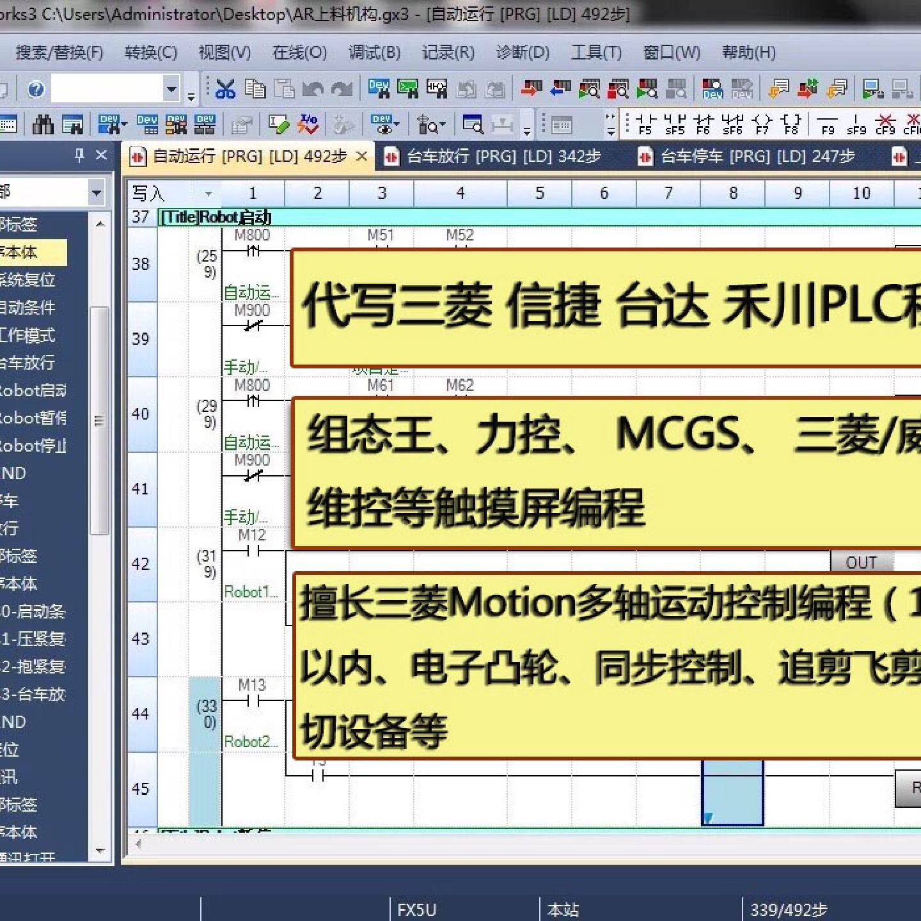Open Find Instruction tool icon

pyautogui.click(x=407, y=89)
